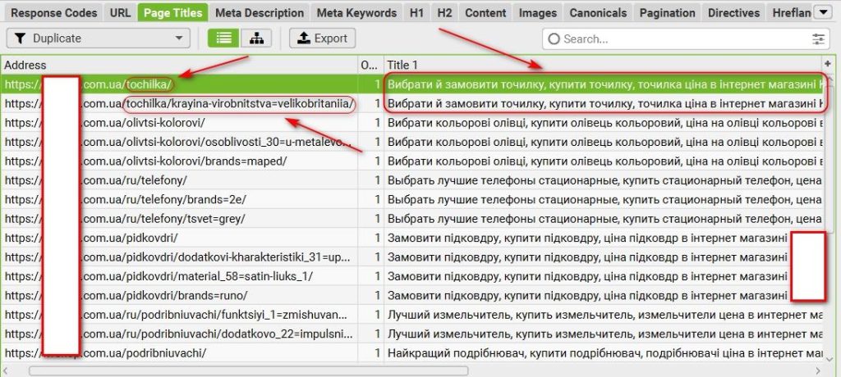Open the Directives tab
Viewport: 841px width, 377px height.
[733, 13]
